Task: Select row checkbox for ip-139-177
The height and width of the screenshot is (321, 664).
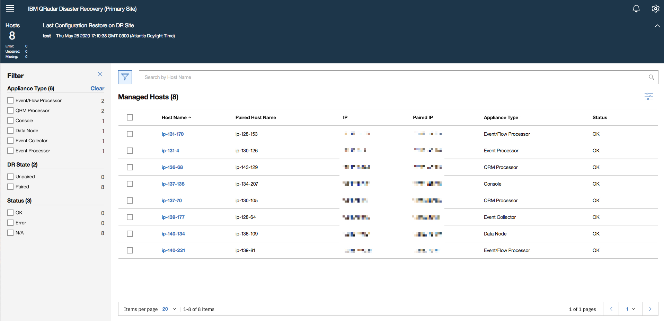Action: tap(130, 217)
